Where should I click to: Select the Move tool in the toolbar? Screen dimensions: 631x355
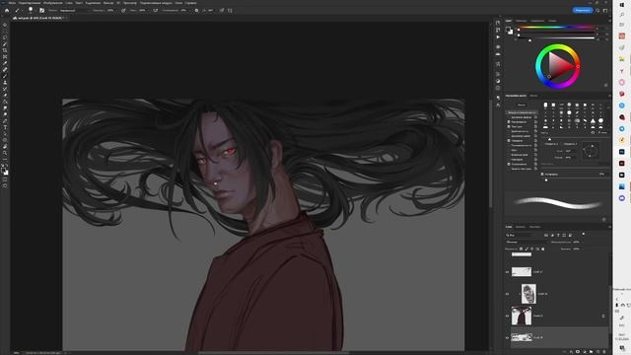5,25
